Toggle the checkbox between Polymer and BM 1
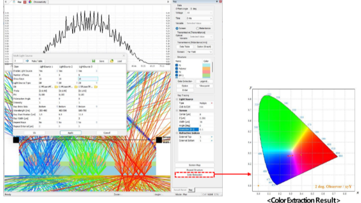 [x=177, y=72]
